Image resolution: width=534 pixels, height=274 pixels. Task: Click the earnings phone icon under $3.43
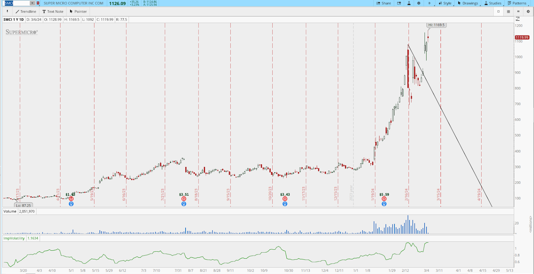coord(285,199)
